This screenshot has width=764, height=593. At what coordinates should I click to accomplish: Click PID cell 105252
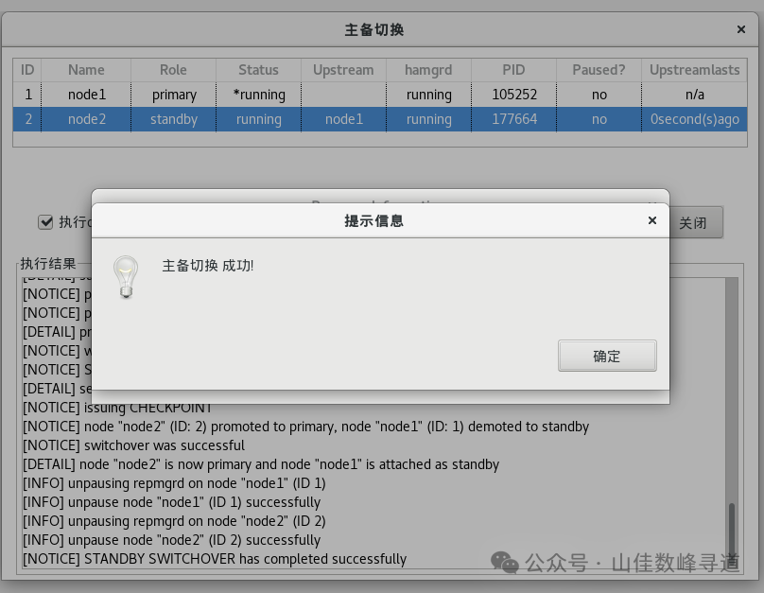[513, 94]
